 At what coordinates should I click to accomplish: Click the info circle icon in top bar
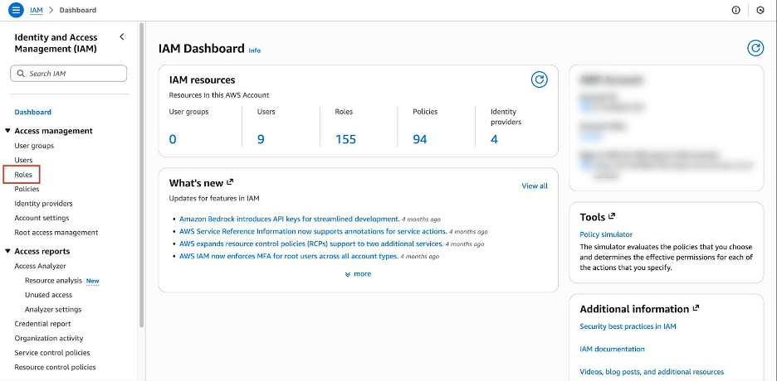click(x=735, y=10)
